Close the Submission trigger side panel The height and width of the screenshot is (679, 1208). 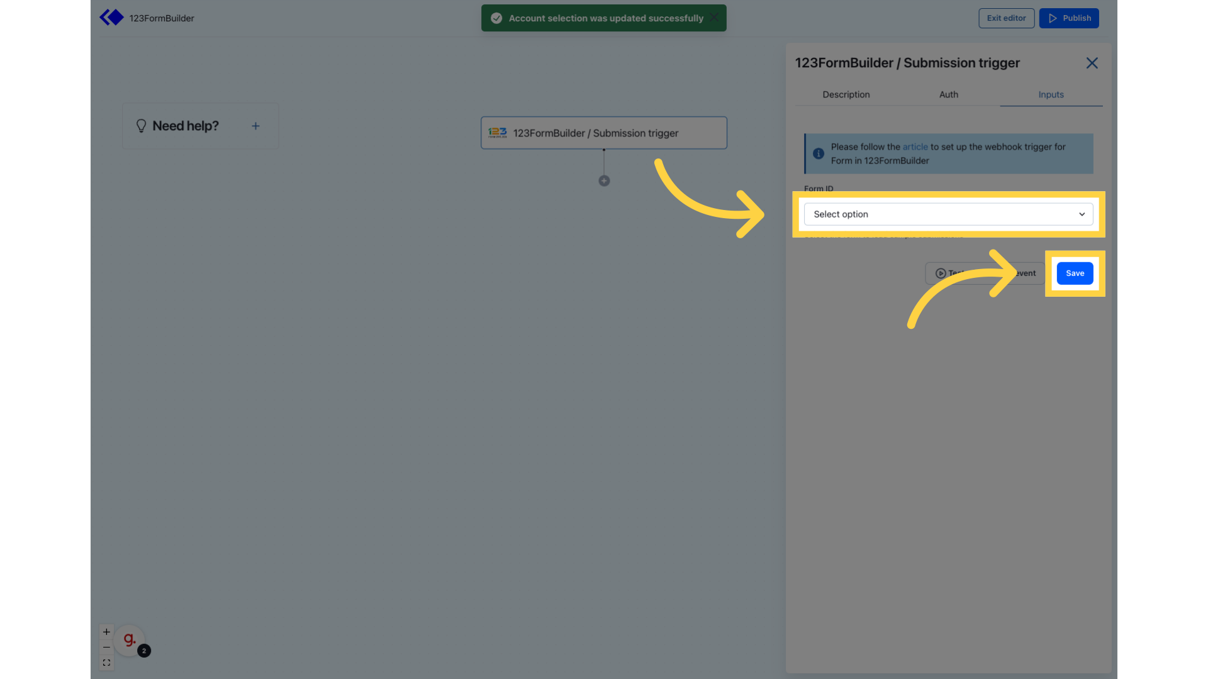click(x=1092, y=63)
